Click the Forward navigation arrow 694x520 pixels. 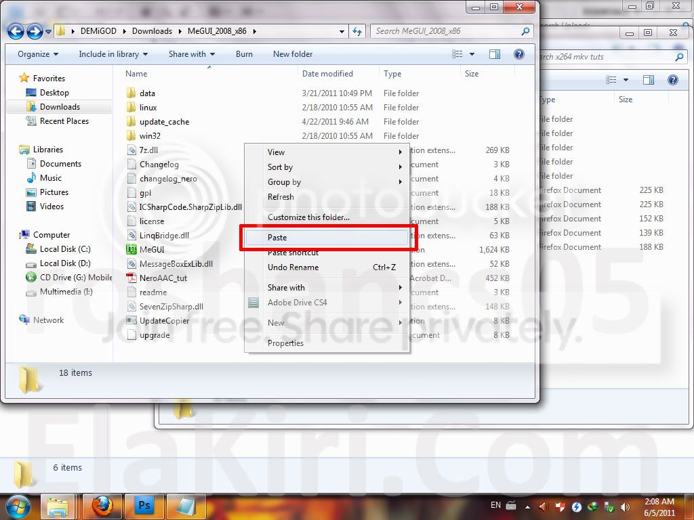35,31
